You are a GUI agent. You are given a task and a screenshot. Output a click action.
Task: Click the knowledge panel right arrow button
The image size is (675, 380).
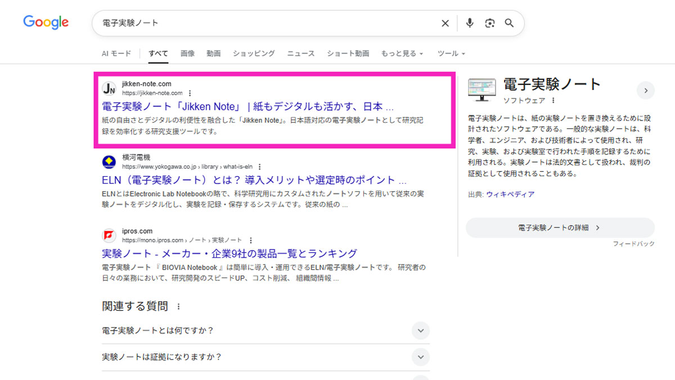646,90
